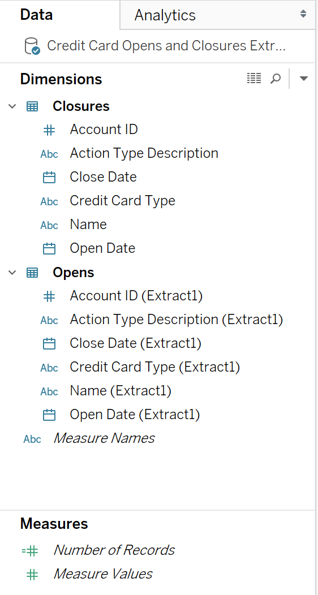Open the Dimensions pane dropdown menu arrow
This screenshot has height=595, width=318.
tap(304, 79)
